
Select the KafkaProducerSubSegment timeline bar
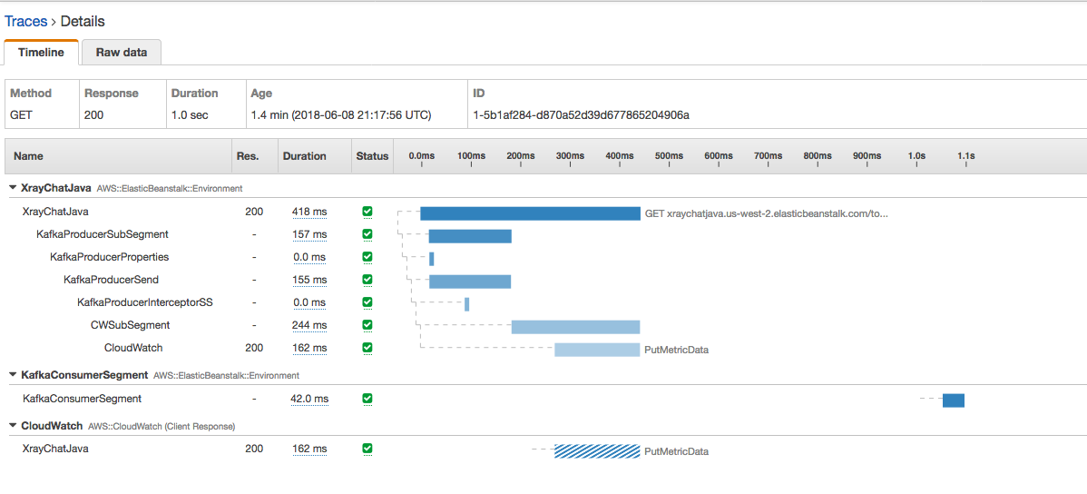click(x=470, y=236)
